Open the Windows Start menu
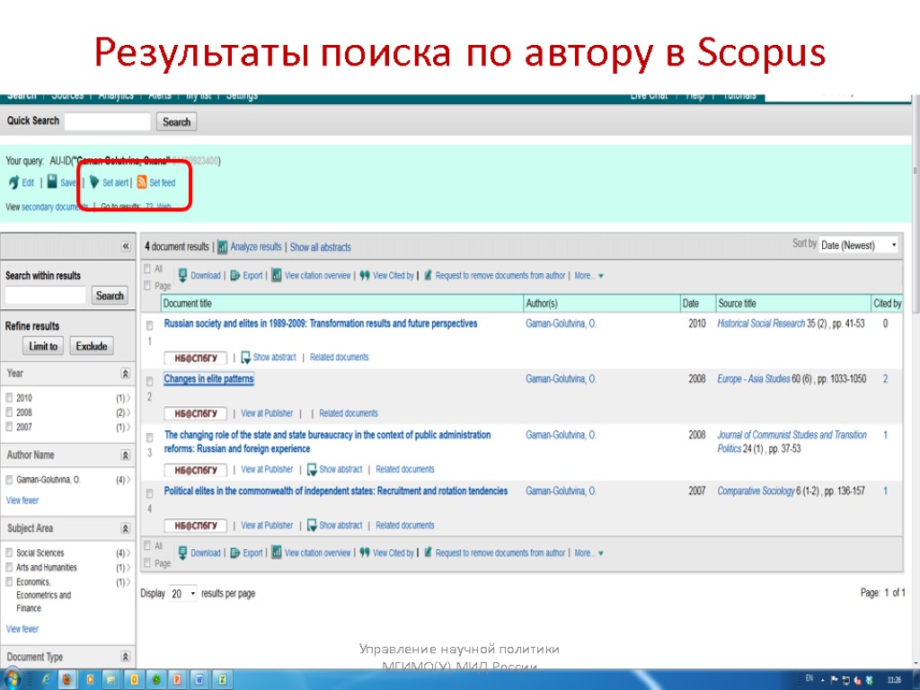Screen dimensions: 920x690 click(x=12, y=679)
